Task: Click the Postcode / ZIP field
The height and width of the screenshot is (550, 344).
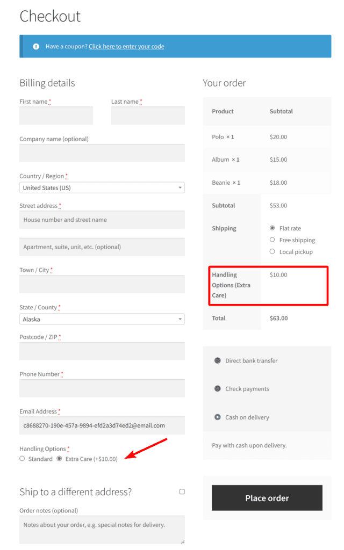Action: point(102,351)
